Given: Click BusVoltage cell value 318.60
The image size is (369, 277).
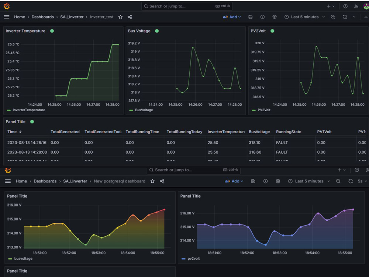Looking at the screenshot, I should 255,152.
